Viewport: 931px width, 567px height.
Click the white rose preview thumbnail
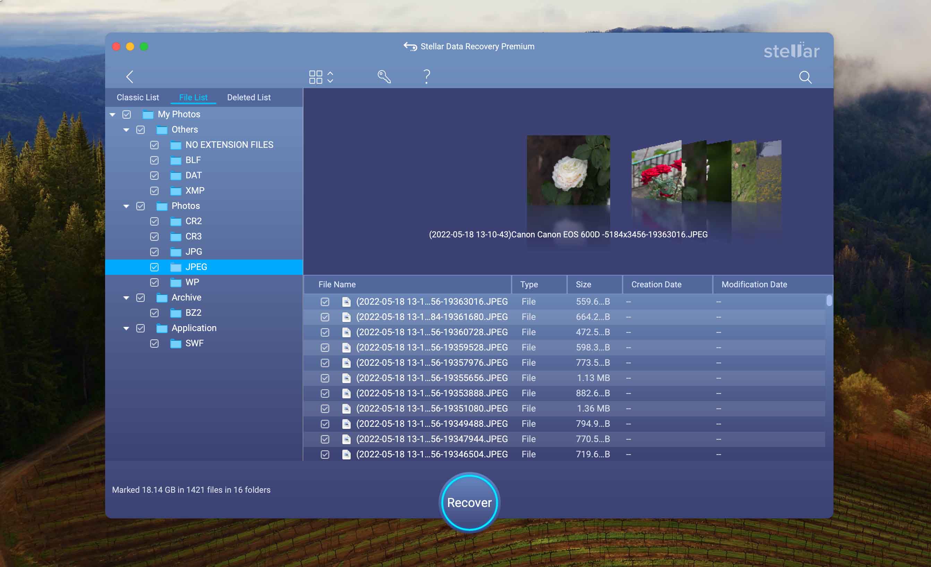568,170
